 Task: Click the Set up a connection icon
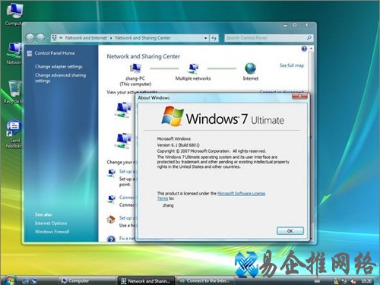(x=111, y=173)
